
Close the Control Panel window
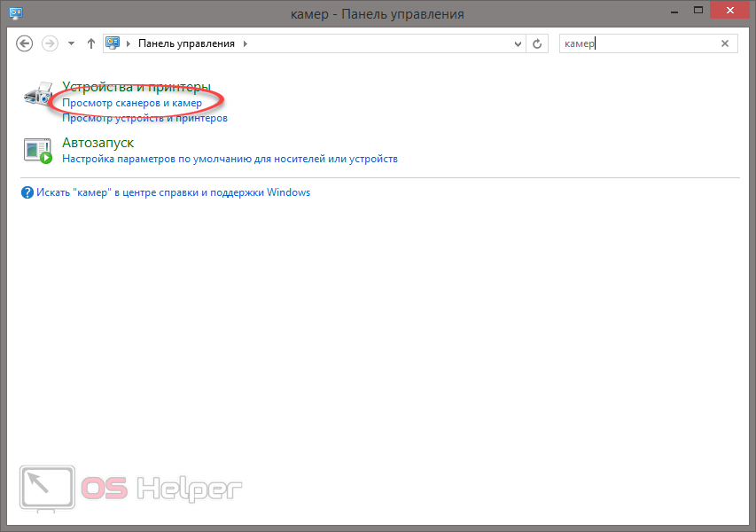[x=730, y=10]
